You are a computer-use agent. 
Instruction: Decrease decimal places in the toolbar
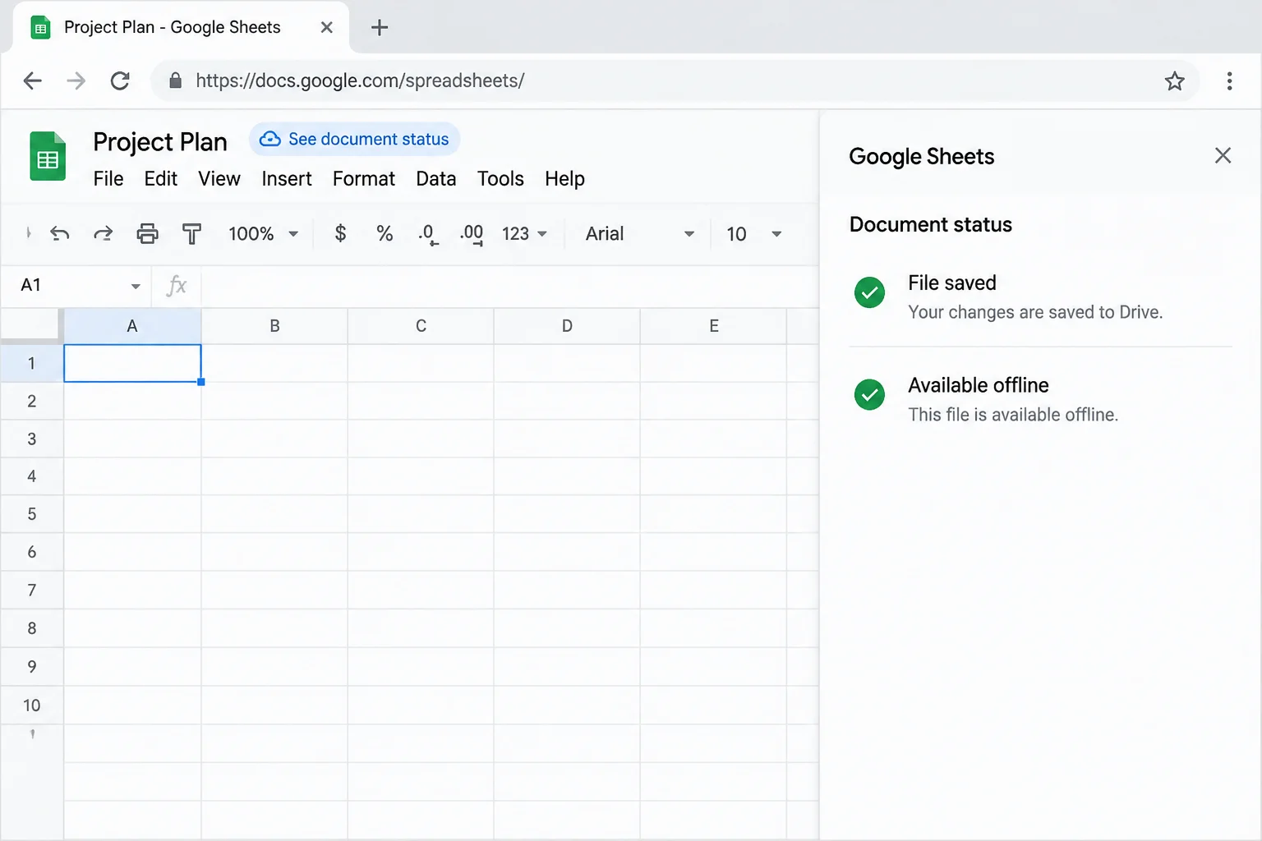(428, 235)
